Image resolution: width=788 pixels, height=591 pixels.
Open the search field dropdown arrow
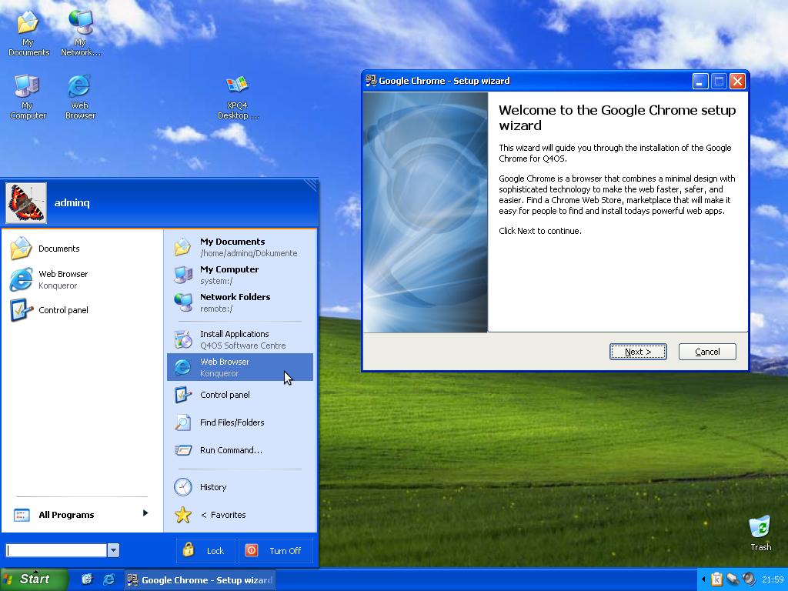(x=113, y=550)
